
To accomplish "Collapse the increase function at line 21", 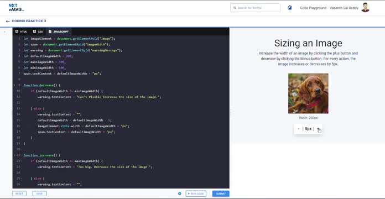I will (x=14, y=155).
